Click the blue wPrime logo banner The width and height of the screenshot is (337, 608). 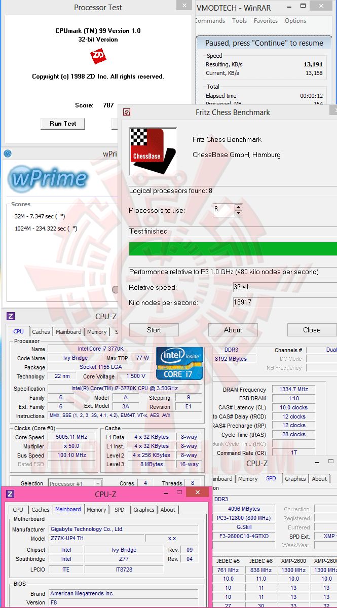pos(48,178)
